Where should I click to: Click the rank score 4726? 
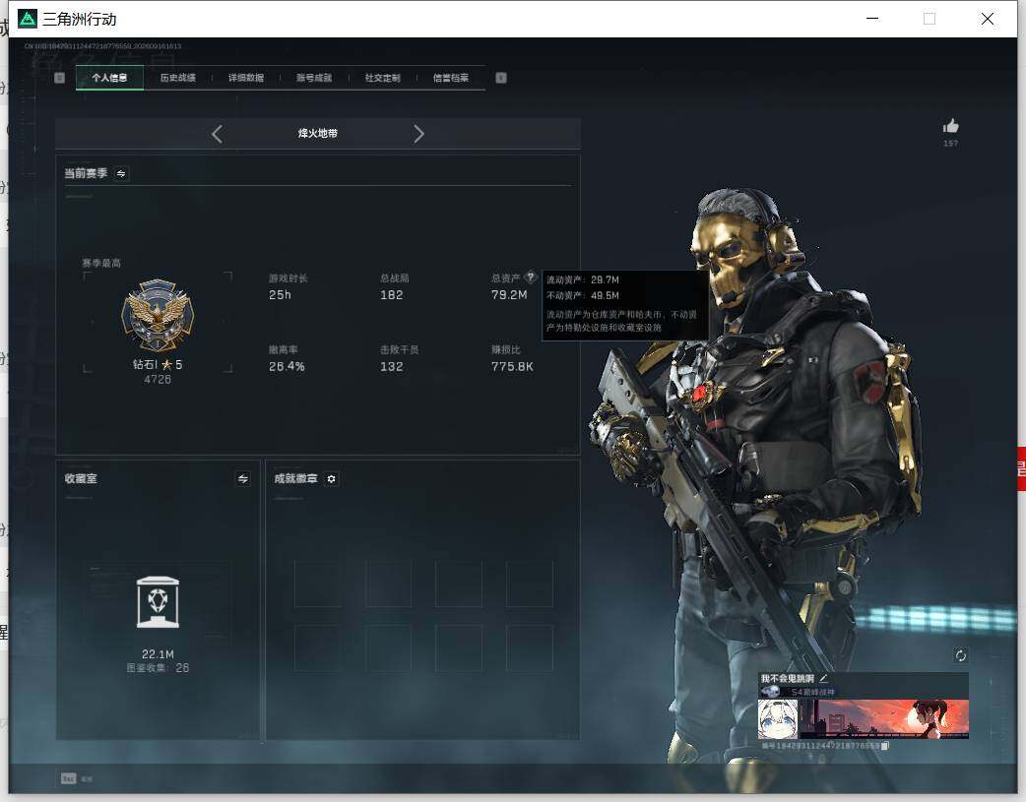(x=158, y=380)
